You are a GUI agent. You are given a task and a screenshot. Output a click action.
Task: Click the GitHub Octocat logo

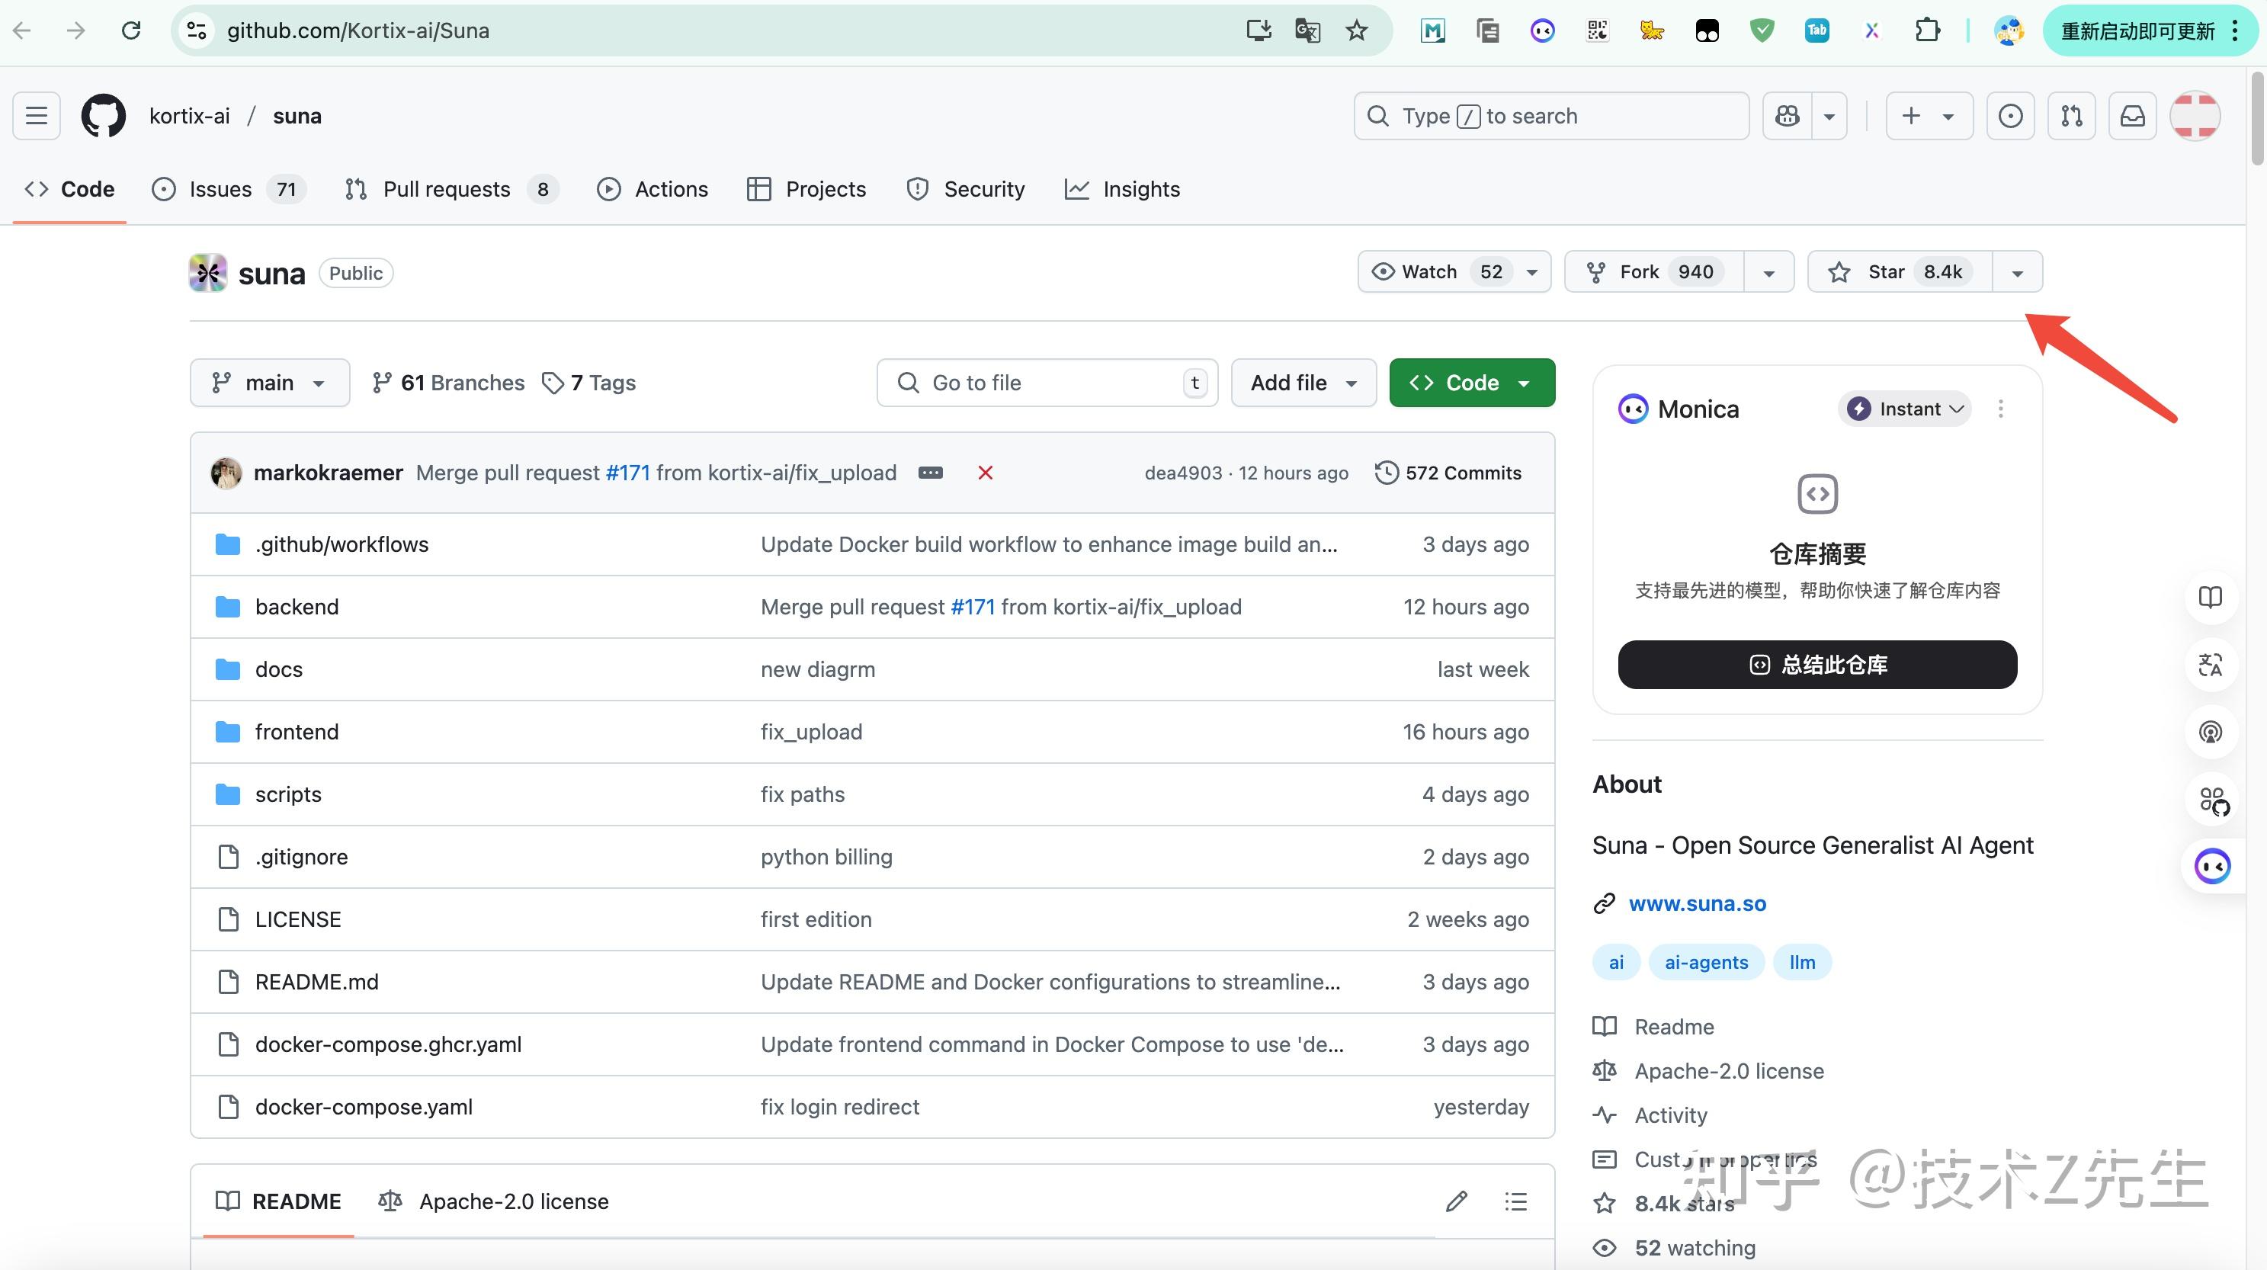(103, 115)
